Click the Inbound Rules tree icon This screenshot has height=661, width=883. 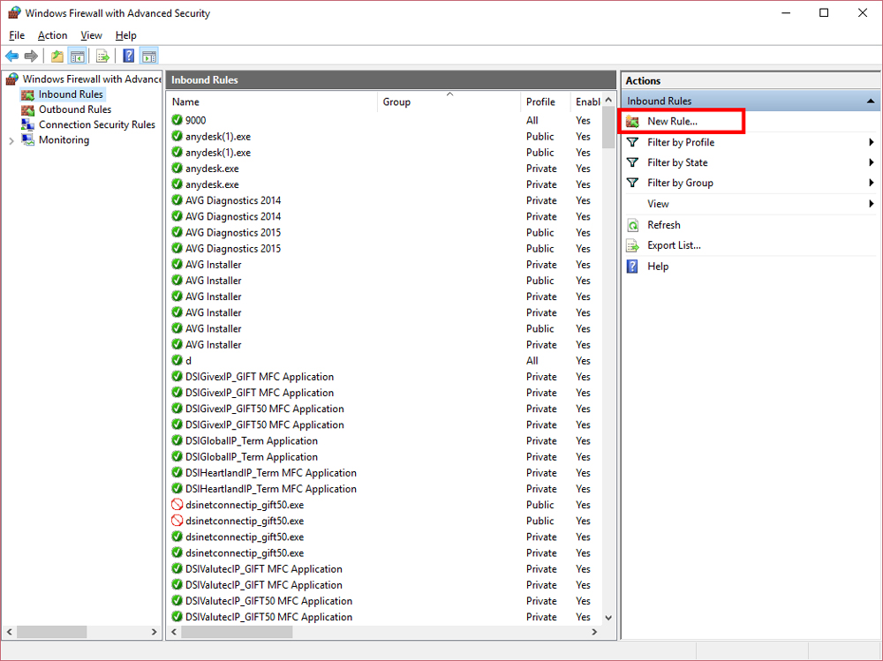(27, 94)
